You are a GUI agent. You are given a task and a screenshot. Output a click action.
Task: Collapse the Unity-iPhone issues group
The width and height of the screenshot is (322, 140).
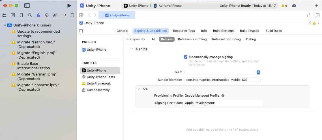(5, 25)
